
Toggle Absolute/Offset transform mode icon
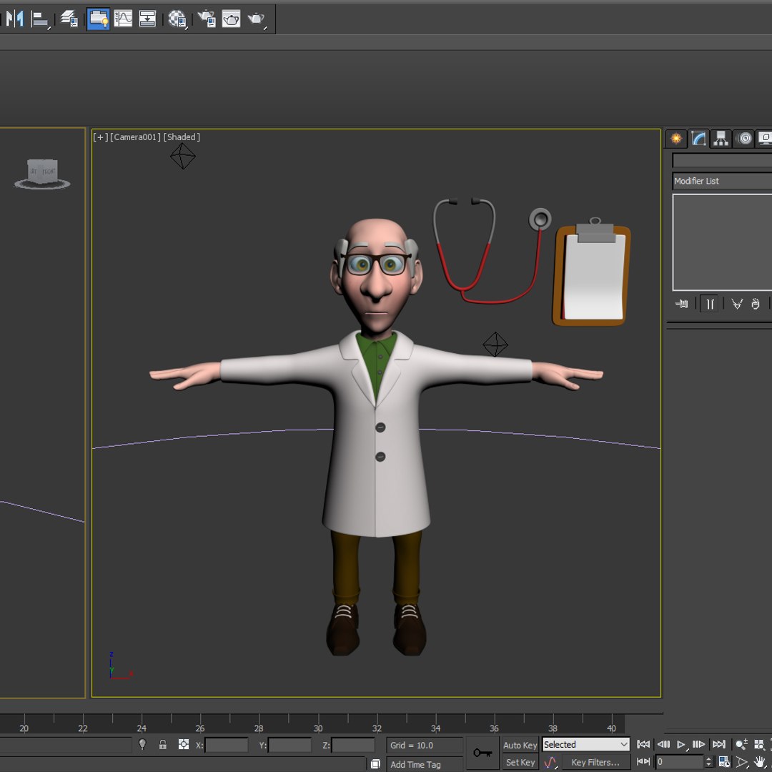[x=184, y=744]
